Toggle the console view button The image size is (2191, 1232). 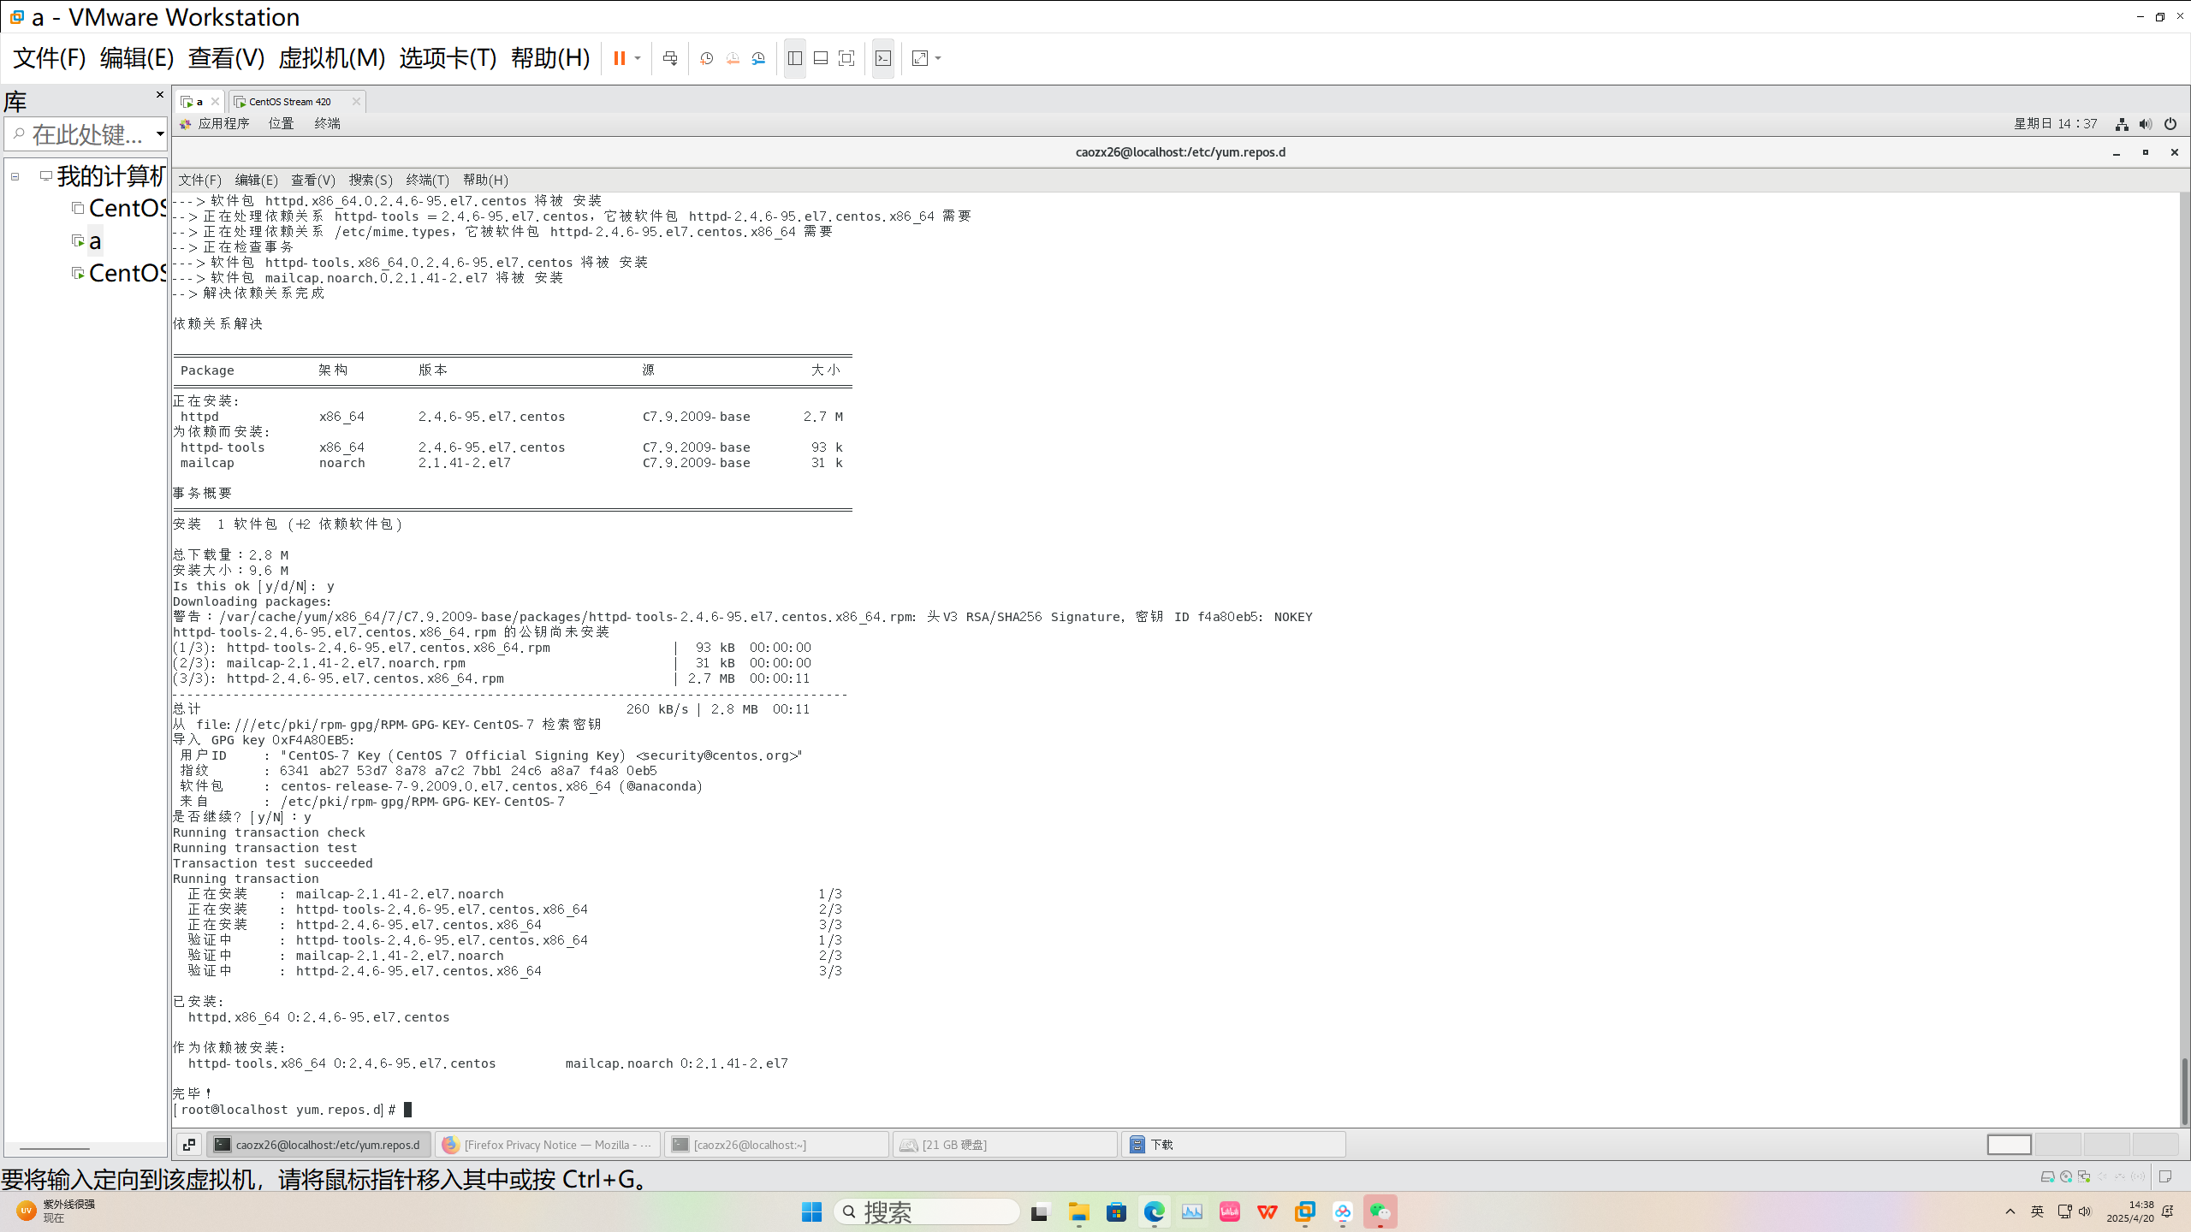pyautogui.click(x=883, y=58)
